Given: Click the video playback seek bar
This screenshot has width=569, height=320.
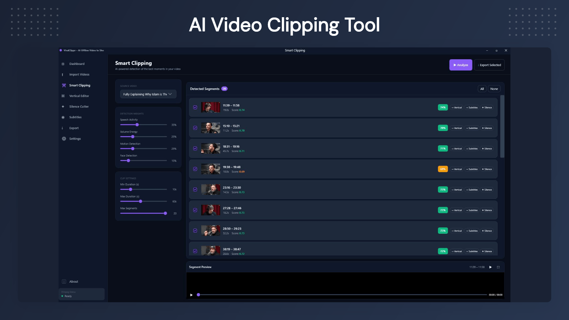Looking at the screenshot, I should (x=342, y=295).
